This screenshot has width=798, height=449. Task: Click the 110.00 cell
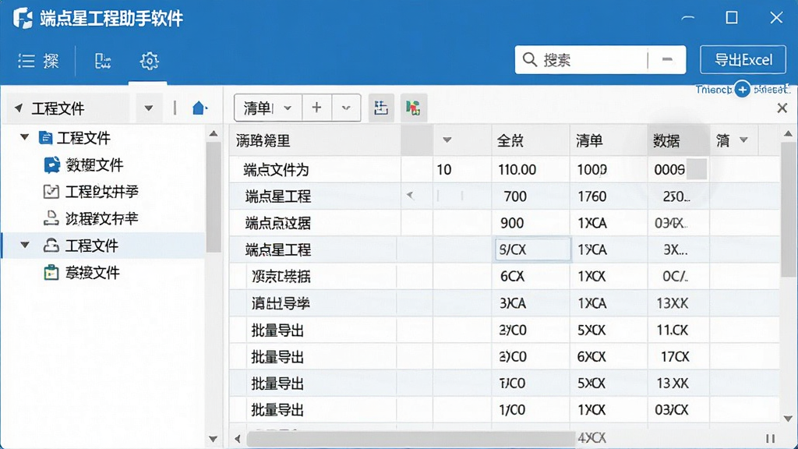tap(530, 169)
